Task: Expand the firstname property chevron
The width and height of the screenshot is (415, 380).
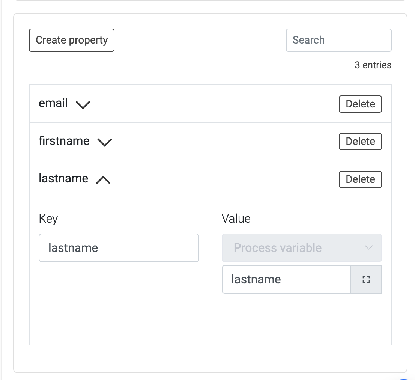Action: [x=105, y=142]
